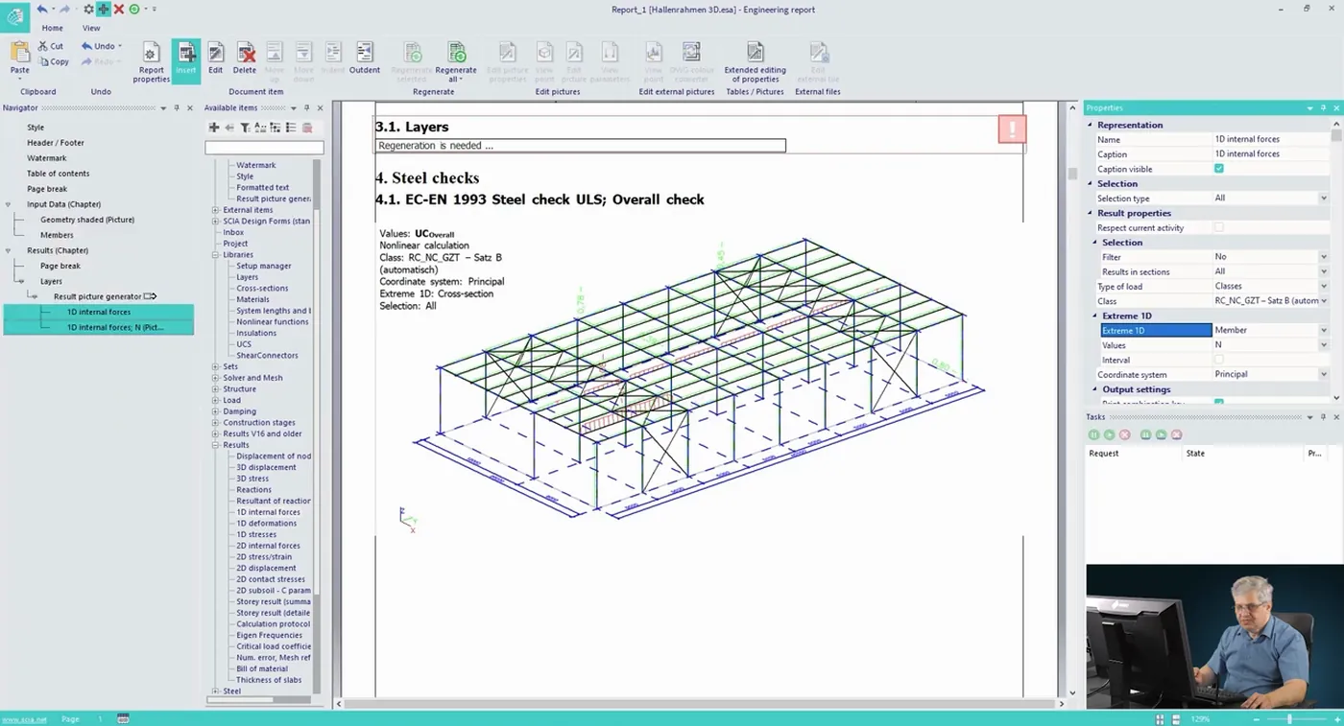Click the A-Z sort icon in Available items

[260, 128]
